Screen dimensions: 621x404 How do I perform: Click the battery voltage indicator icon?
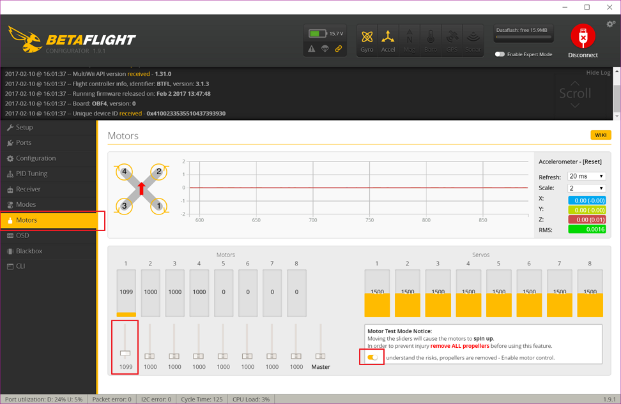coord(318,34)
